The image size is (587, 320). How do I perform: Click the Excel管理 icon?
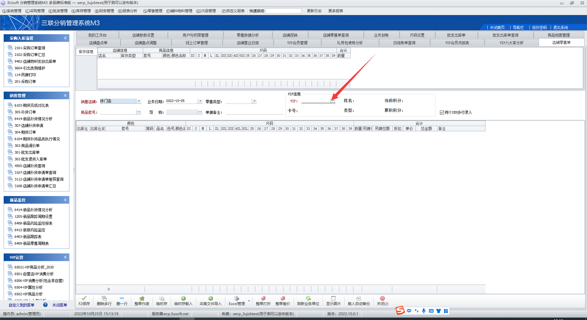pyautogui.click(x=237, y=298)
